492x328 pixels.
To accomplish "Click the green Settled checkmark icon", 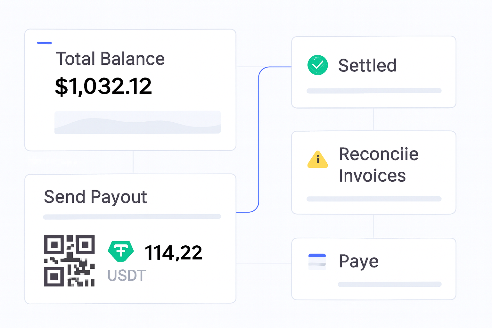I will (x=318, y=65).
